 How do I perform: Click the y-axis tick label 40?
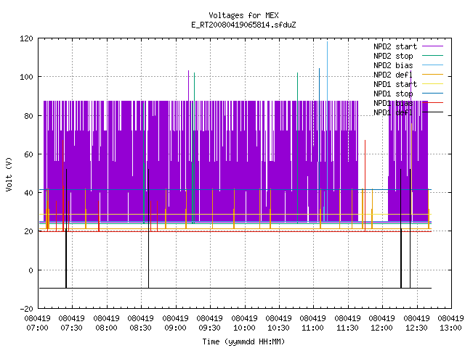click(x=28, y=193)
